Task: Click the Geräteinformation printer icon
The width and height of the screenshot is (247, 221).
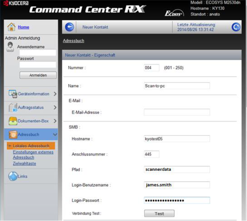Action: click(x=13, y=94)
